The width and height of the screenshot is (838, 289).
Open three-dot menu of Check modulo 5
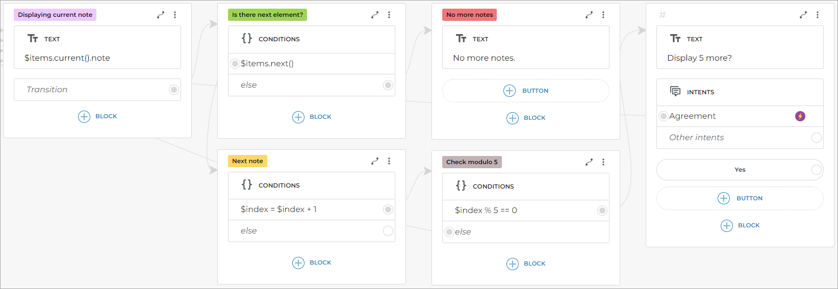coord(603,162)
